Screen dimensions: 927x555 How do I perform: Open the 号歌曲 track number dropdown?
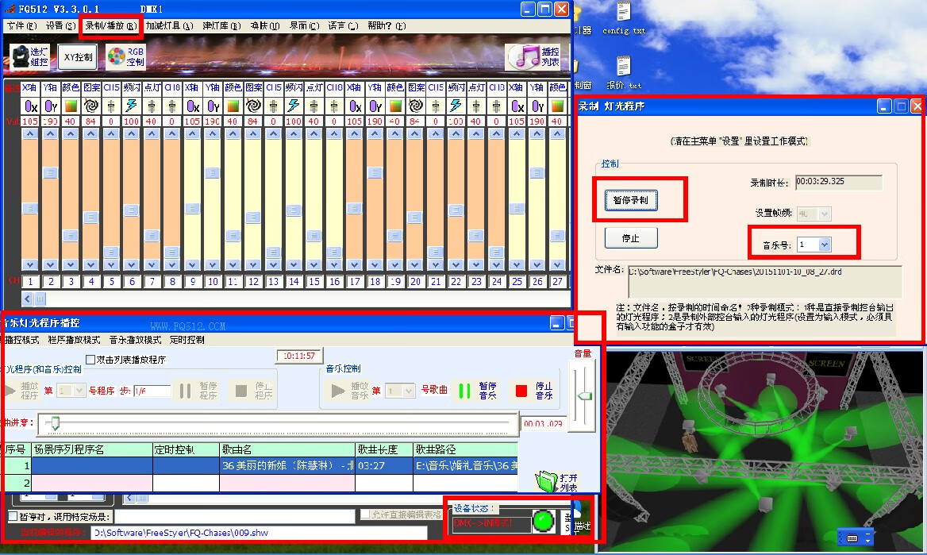coord(409,391)
